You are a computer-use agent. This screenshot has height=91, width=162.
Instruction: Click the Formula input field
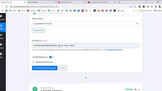click(x=86, y=45)
